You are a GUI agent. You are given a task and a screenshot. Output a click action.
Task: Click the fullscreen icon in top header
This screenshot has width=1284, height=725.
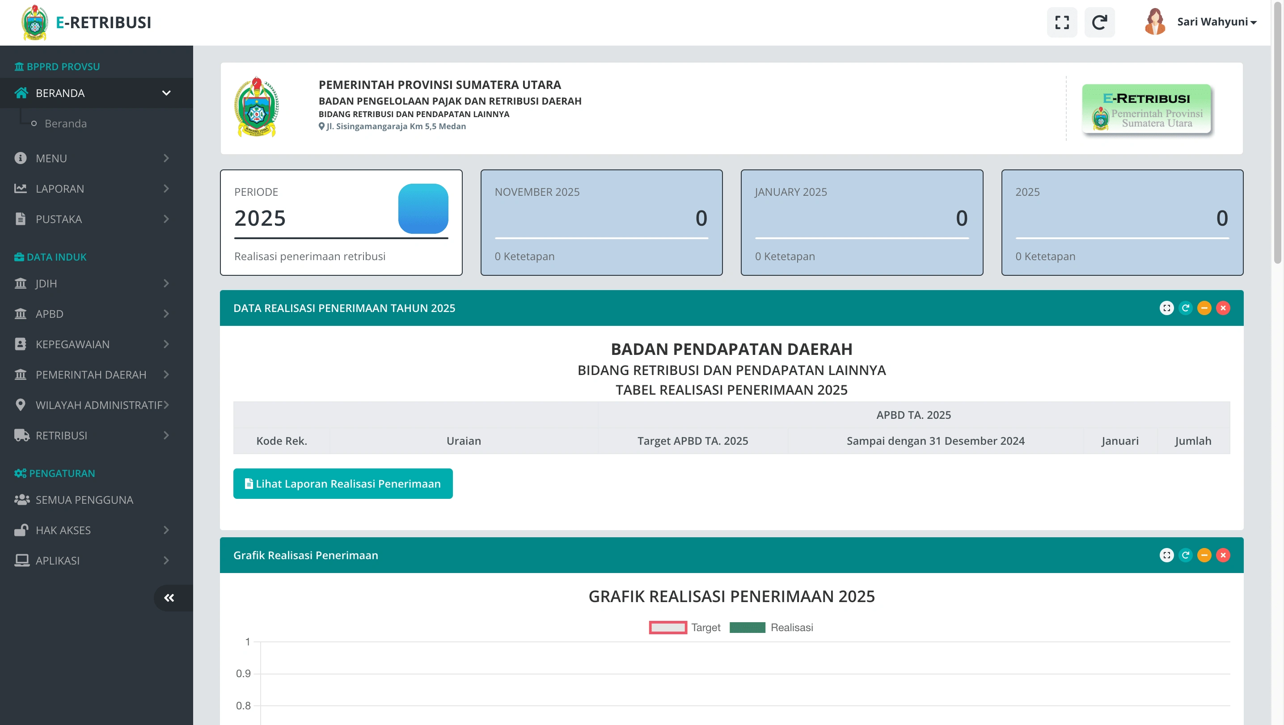1062,22
